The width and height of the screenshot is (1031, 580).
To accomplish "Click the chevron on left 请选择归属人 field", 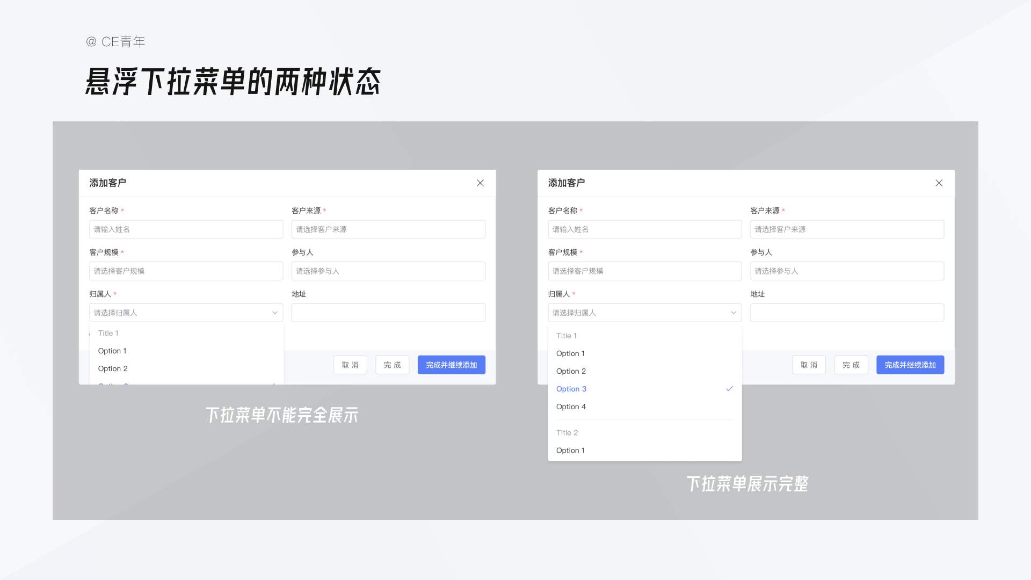I will 274,312.
